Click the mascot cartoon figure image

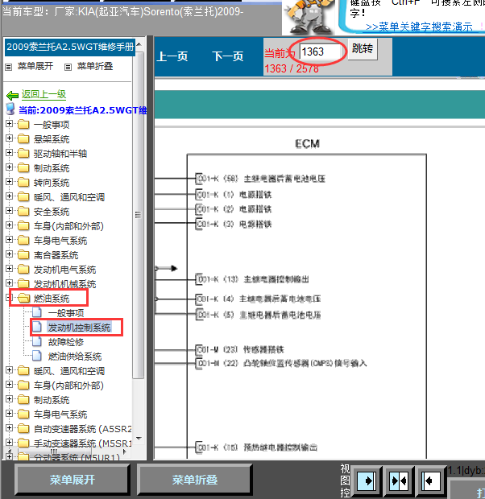309,17
